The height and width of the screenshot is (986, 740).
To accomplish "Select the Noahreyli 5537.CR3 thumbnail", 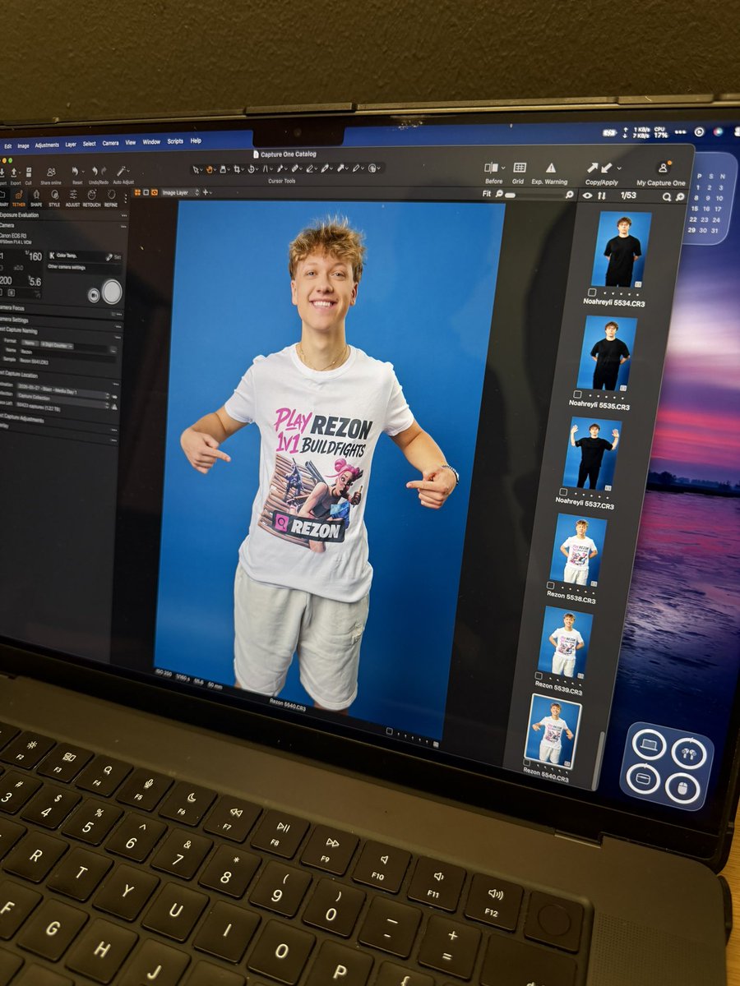I will coord(592,453).
